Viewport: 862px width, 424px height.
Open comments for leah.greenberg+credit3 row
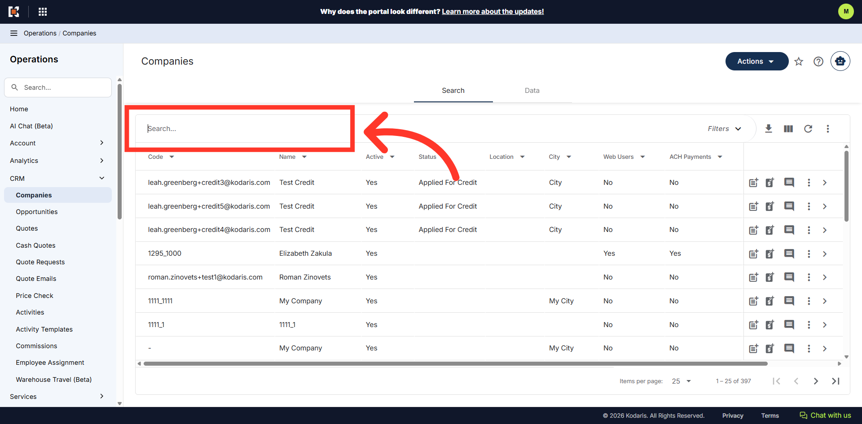[789, 183]
